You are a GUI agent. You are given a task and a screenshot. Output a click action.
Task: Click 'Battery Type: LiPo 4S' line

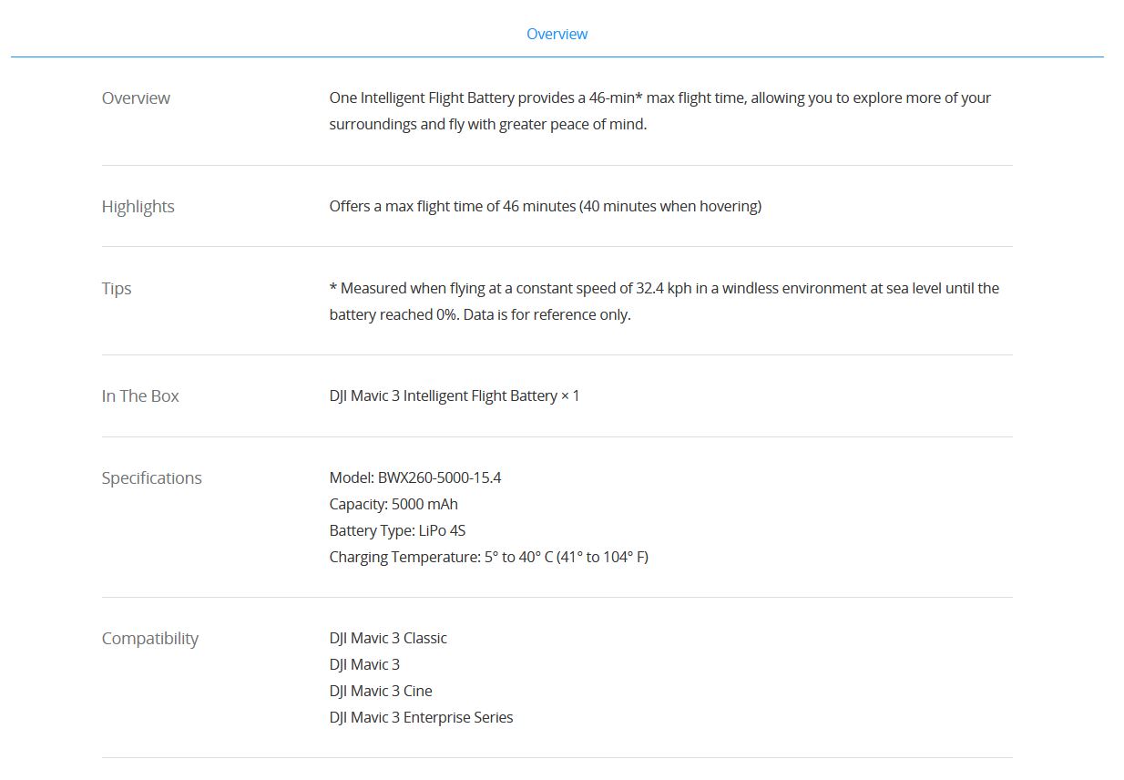pos(397,530)
